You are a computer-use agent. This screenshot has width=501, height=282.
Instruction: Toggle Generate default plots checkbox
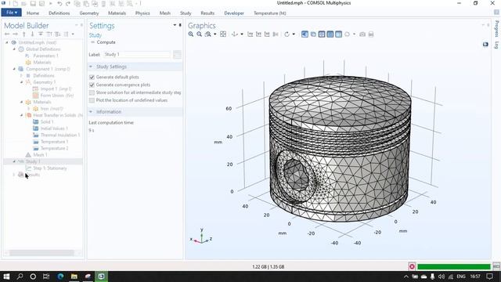pos(92,77)
